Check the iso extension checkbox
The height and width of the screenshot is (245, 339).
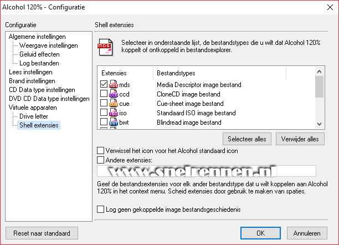104,113
